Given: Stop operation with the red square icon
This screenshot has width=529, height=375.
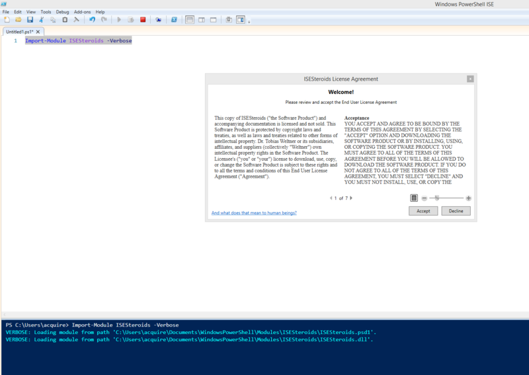Looking at the screenshot, I should (143, 20).
